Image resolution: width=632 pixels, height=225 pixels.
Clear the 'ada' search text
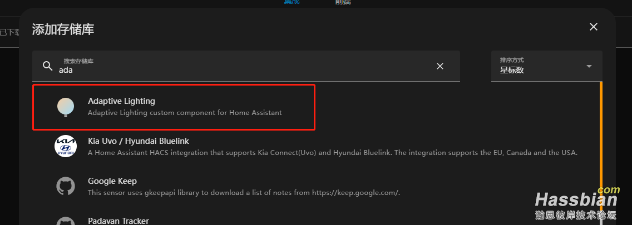pos(440,66)
